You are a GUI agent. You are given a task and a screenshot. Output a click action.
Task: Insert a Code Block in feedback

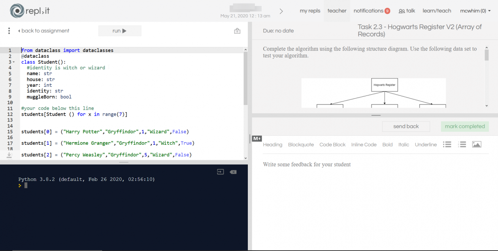coord(332,144)
